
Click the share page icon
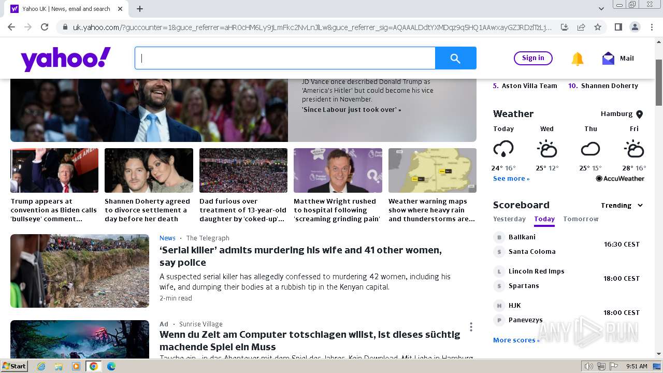point(581,27)
